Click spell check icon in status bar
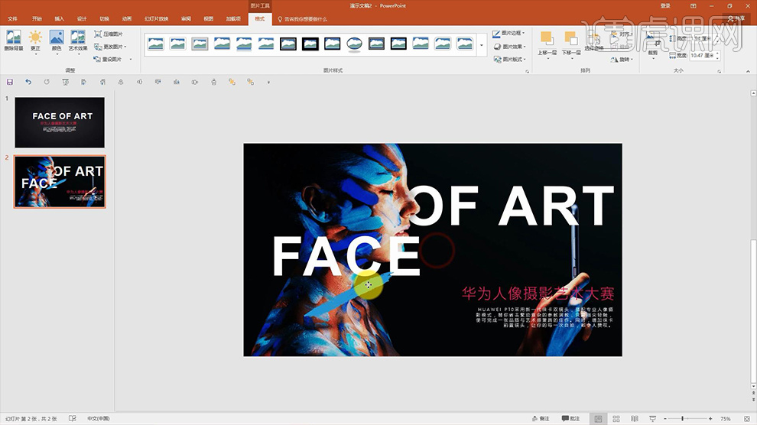 [x=73, y=419]
